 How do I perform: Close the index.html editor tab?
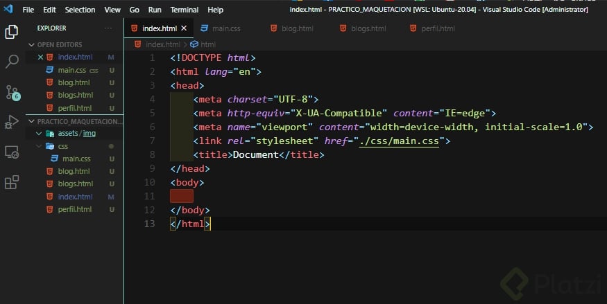(184, 28)
